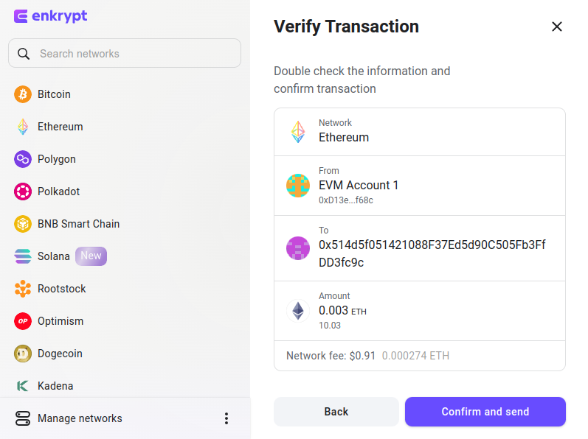Image resolution: width=588 pixels, height=439 pixels.
Task: Click the EVM Account 1 avatar
Action: [298, 186]
